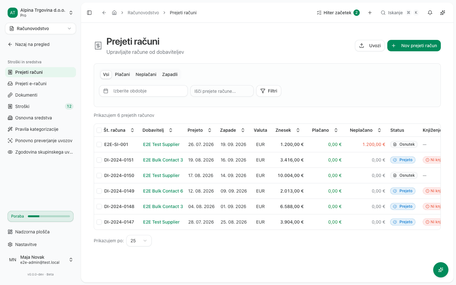The image size is (456, 285).
Task: Click Nov prejeti račun button
Action: [414, 46]
